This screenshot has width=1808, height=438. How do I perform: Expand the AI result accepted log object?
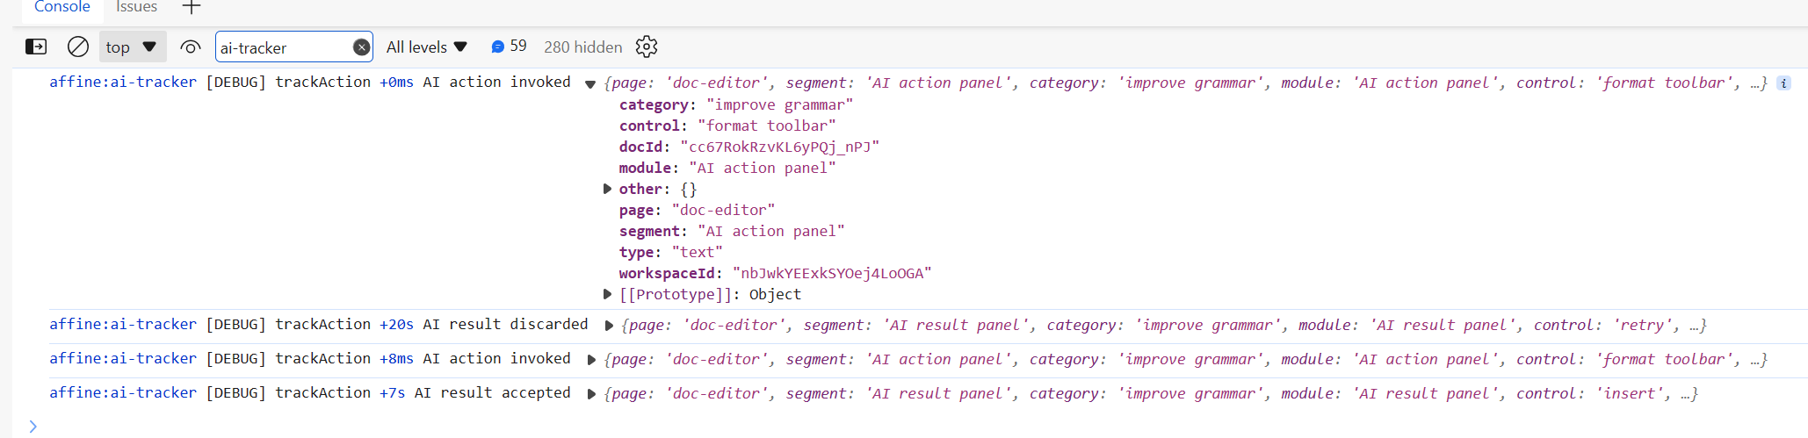pyautogui.click(x=591, y=393)
